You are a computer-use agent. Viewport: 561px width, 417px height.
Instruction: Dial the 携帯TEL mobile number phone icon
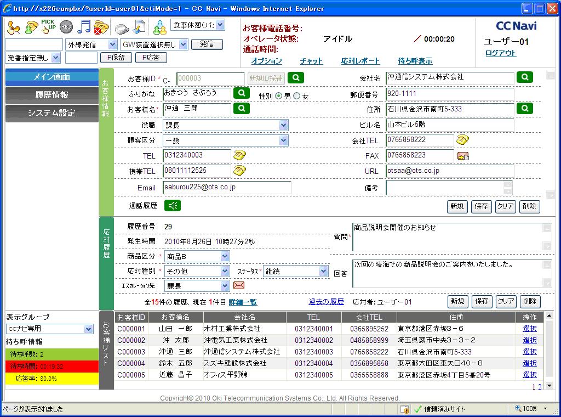(239, 171)
